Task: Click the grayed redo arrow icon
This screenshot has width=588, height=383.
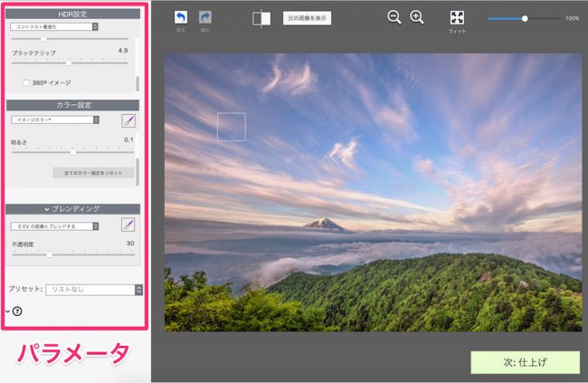Action: (x=205, y=17)
